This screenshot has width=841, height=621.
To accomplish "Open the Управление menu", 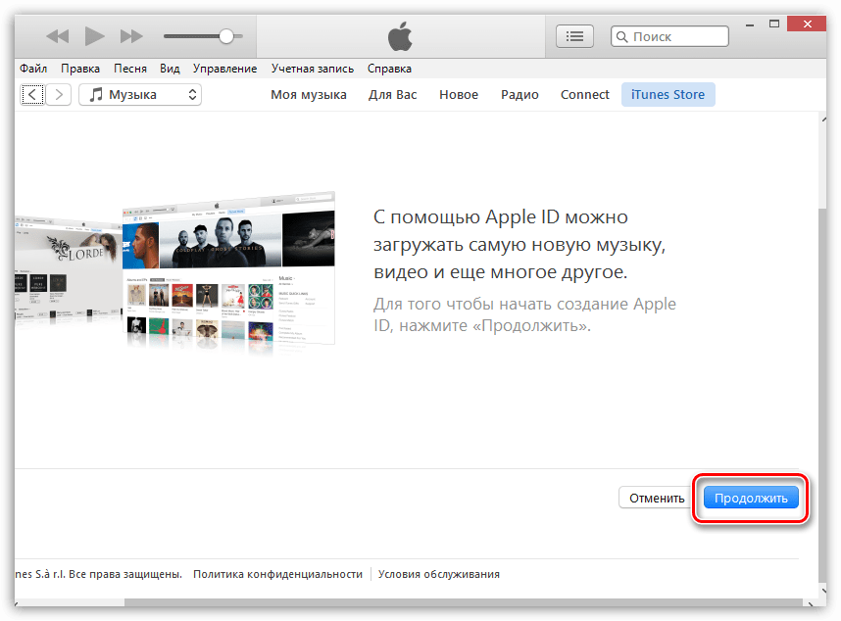I will 224,69.
